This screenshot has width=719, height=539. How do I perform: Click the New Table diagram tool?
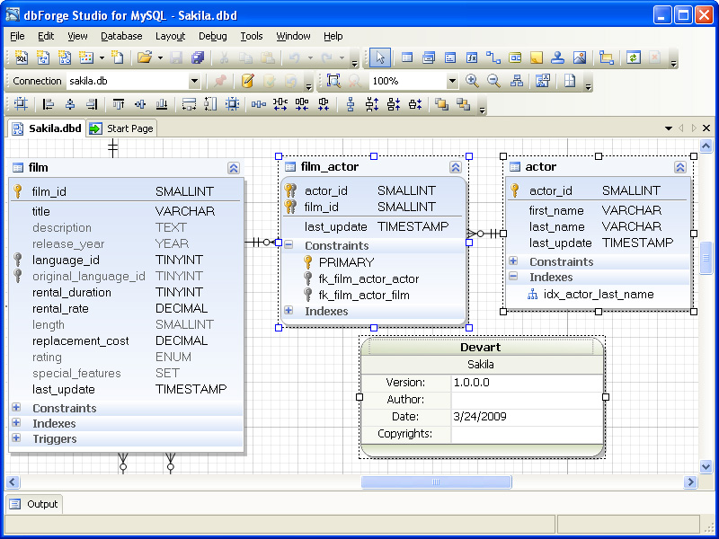tap(407, 57)
